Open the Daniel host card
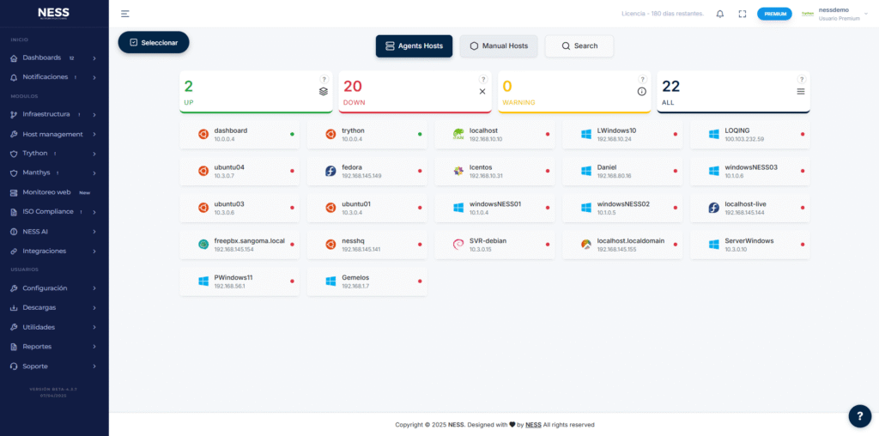 622,171
